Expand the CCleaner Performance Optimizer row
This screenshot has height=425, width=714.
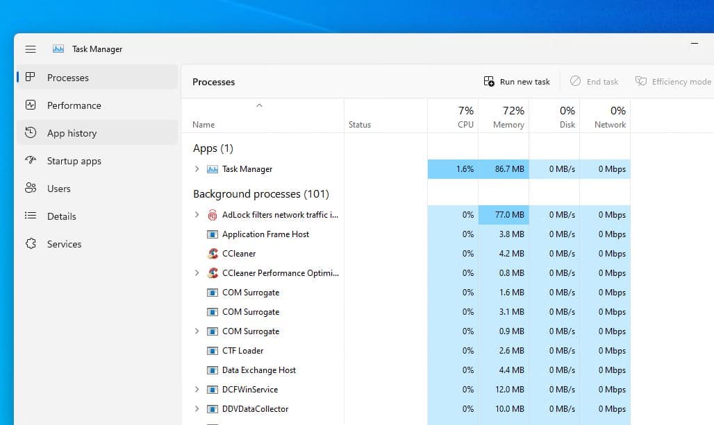(197, 272)
